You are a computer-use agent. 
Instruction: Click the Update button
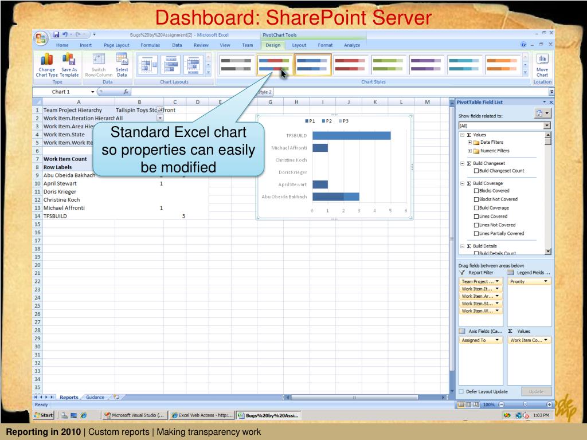coord(536,391)
